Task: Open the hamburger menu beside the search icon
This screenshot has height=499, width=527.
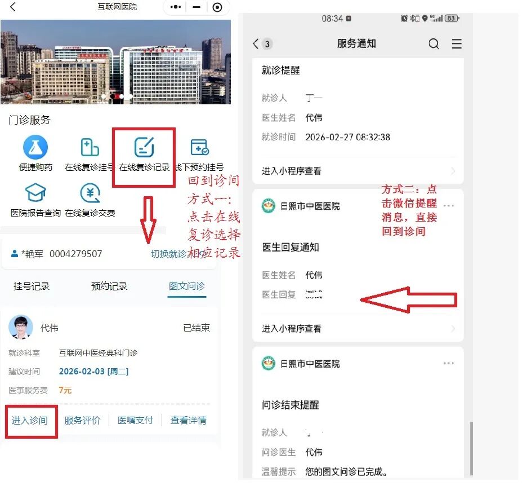Action: coord(457,43)
